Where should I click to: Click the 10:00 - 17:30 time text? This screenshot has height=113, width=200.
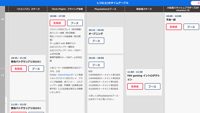pyautogui.click(x=57, y=16)
